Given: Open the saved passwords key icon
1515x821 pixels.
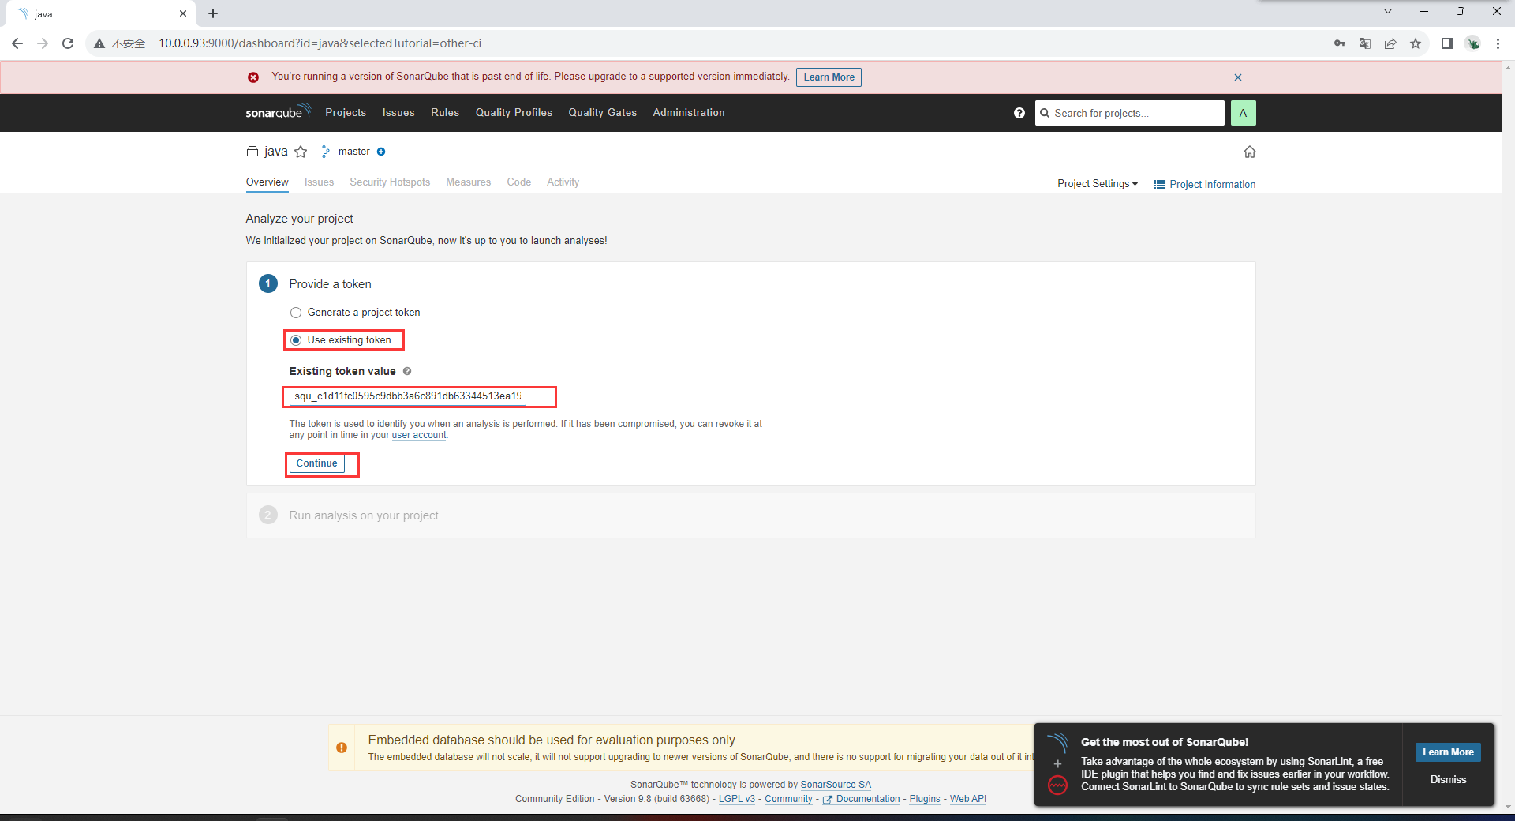Looking at the screenshot, I should (x=1340, y=43).
